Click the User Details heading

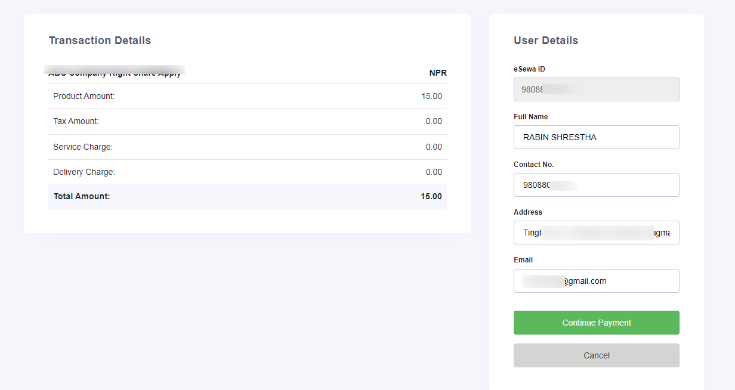coord(545,40)
